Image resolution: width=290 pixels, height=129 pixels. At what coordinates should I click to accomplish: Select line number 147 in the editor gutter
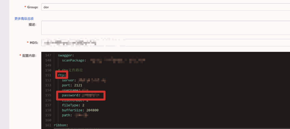tap(48, 55)
